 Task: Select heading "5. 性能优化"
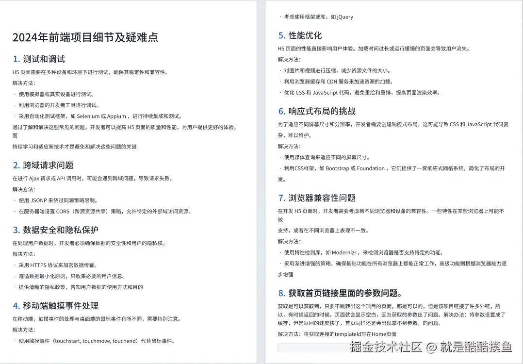coord(300,35)
